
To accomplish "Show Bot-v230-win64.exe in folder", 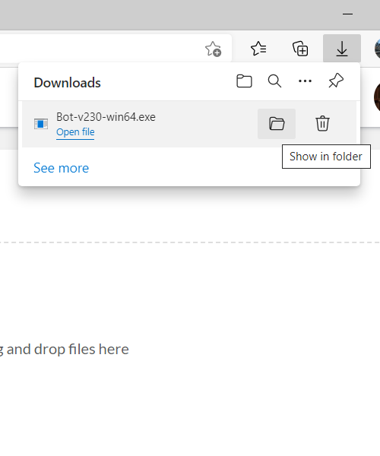I will coord(277,124).
